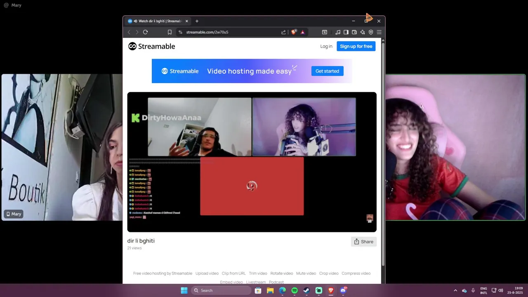The height and width of the screenshot is (297, 528).
Task: Mute the tab using the speaker icon
Action: (135, 21)
